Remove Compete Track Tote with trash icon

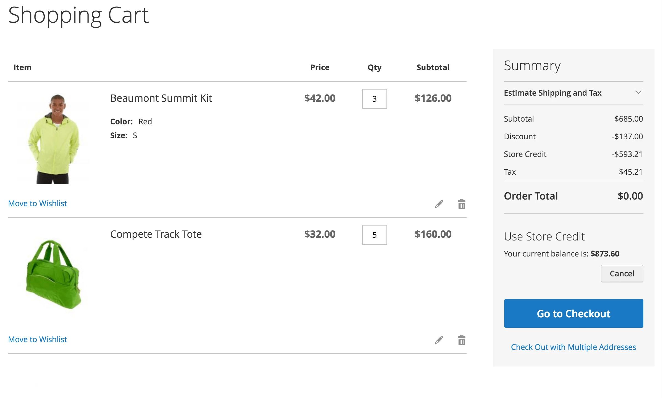pos(461,340)
